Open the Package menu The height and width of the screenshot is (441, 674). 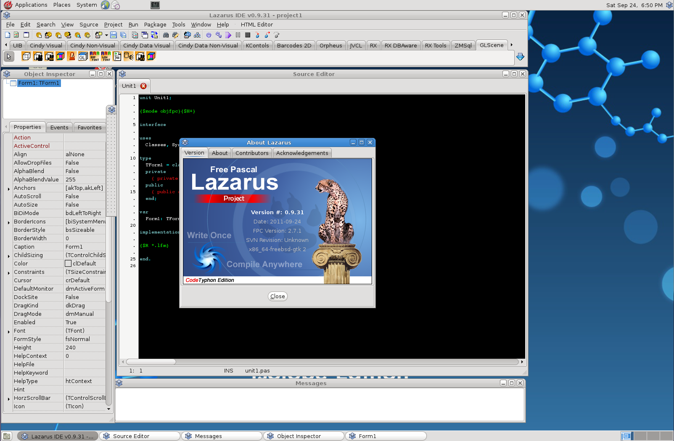(x=155, y=24)
